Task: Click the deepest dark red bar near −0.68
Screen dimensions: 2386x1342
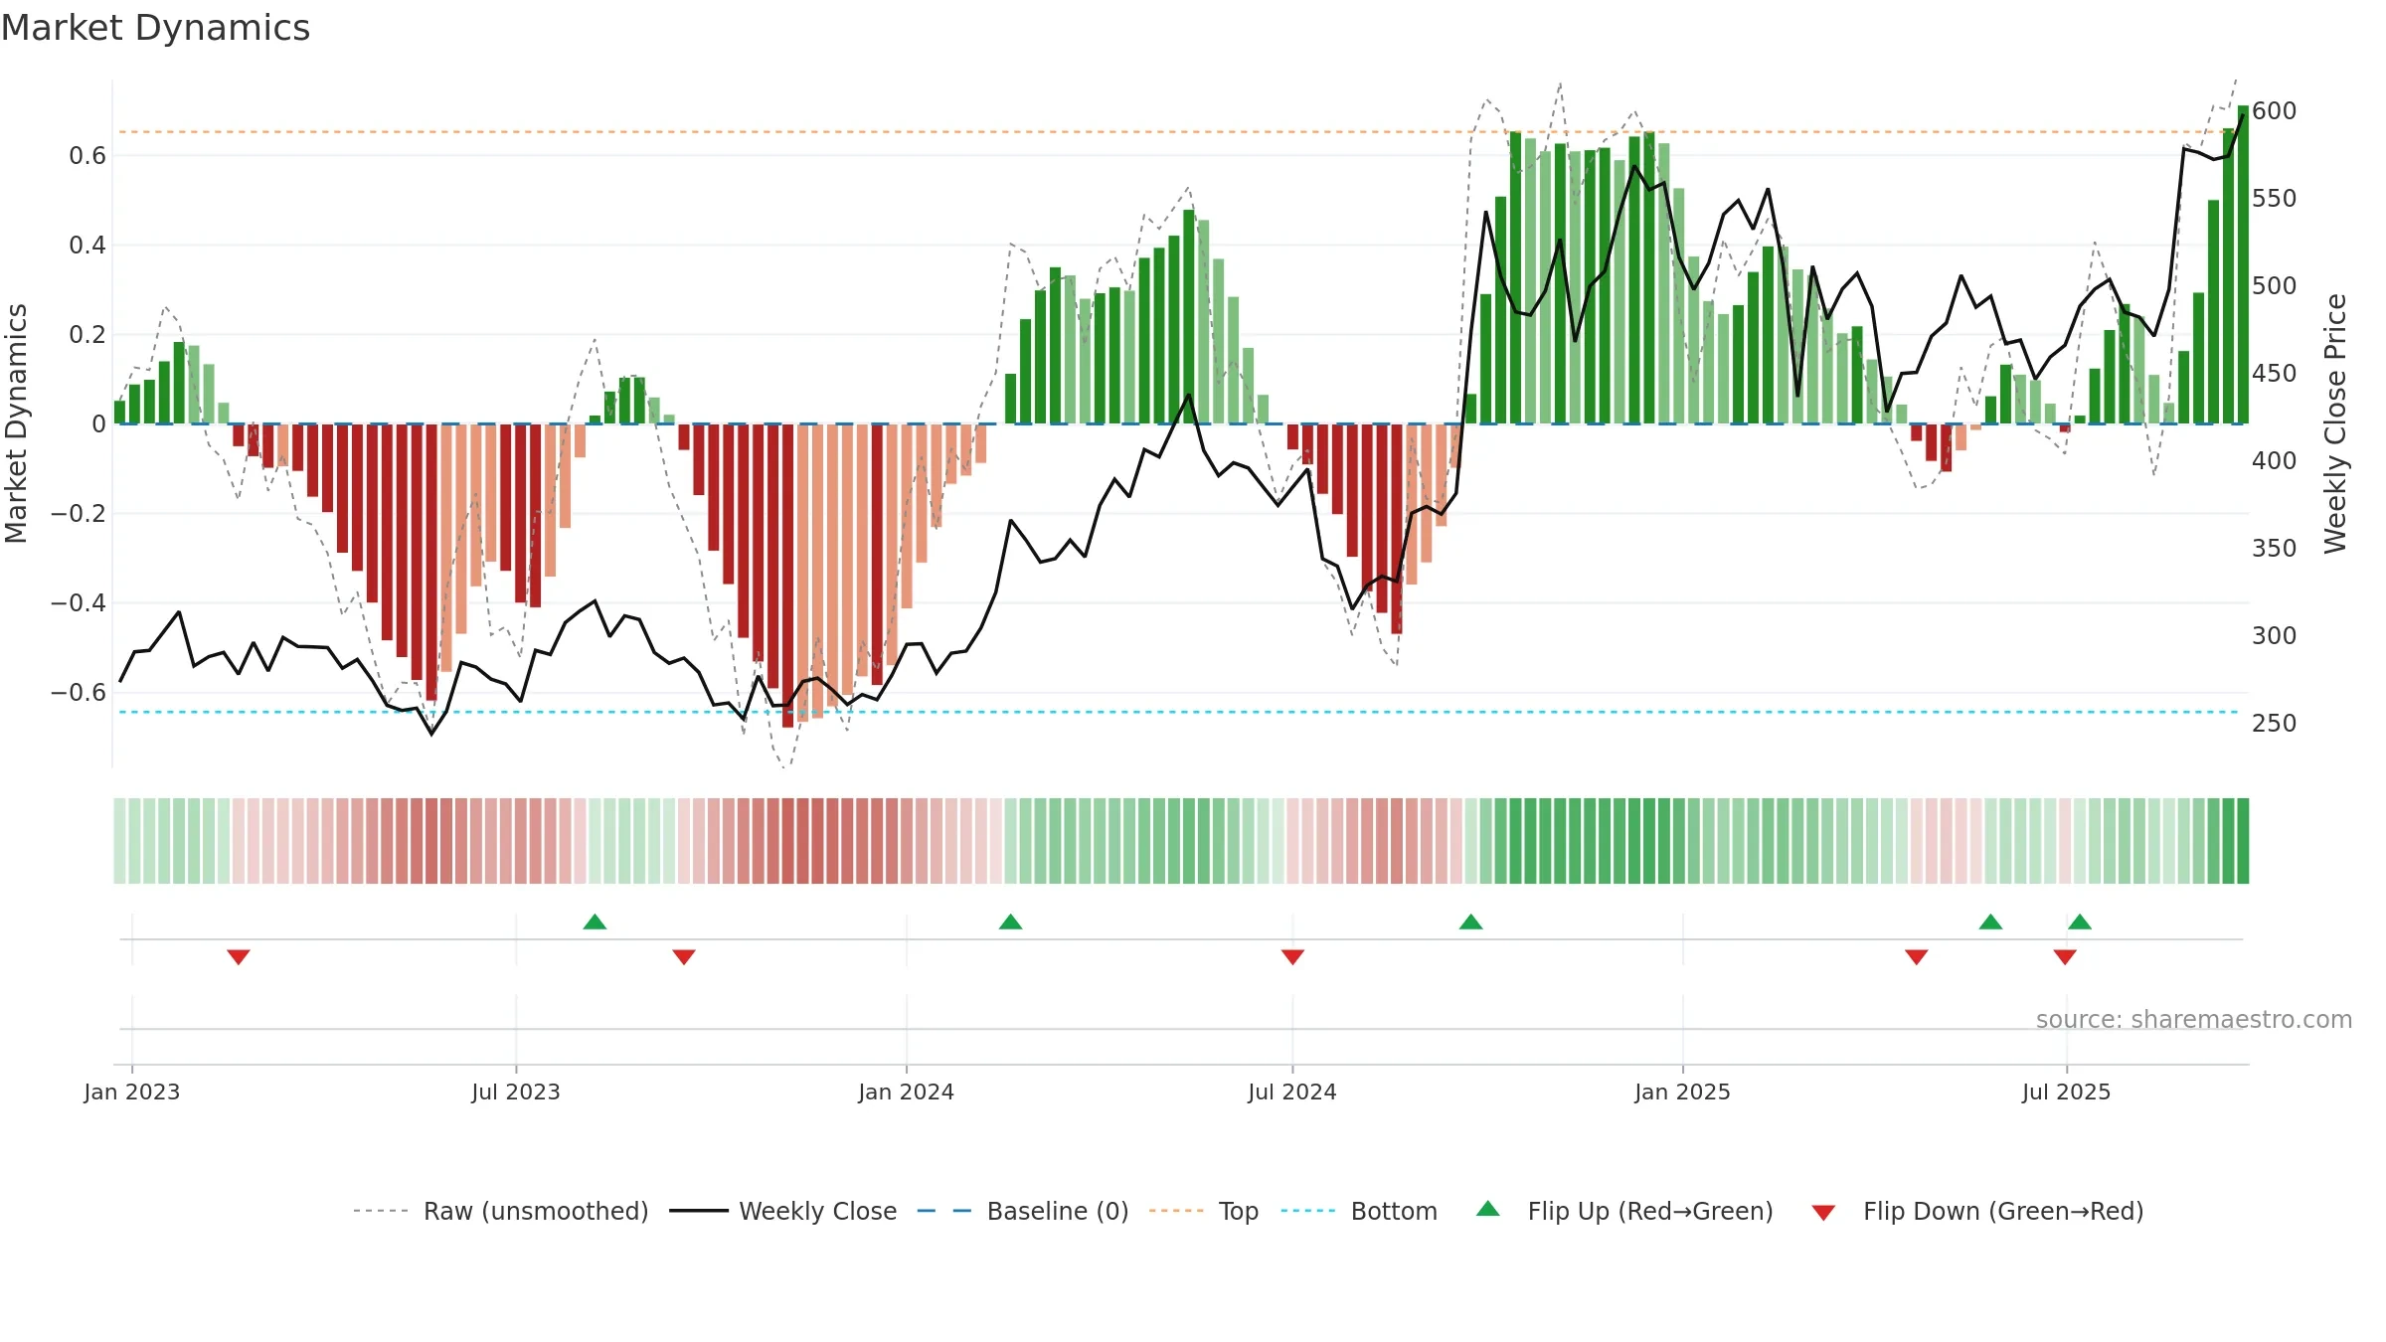Action: tap(787, 576)
